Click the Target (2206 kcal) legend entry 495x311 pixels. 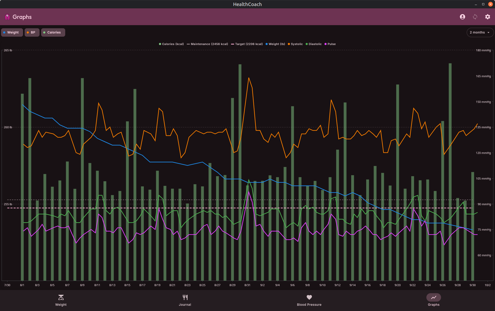pos(247,44)
